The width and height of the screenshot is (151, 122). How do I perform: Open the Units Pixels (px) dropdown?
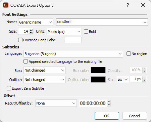point(64,32)
